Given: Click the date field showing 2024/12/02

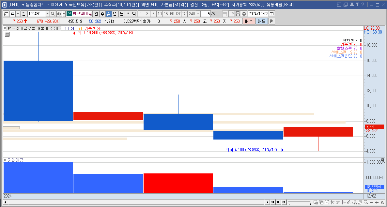Looking at the screenshot, I should [x=258, y=14].
